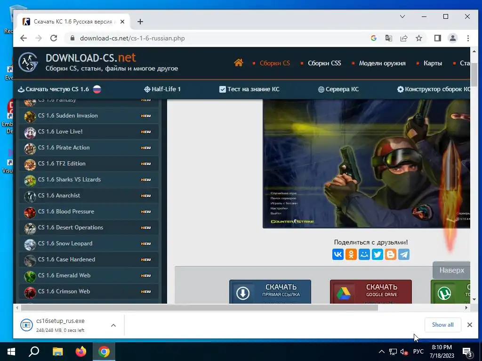Open Chrome three-dot menu
The image size is (482, 361).
(468, 38)
